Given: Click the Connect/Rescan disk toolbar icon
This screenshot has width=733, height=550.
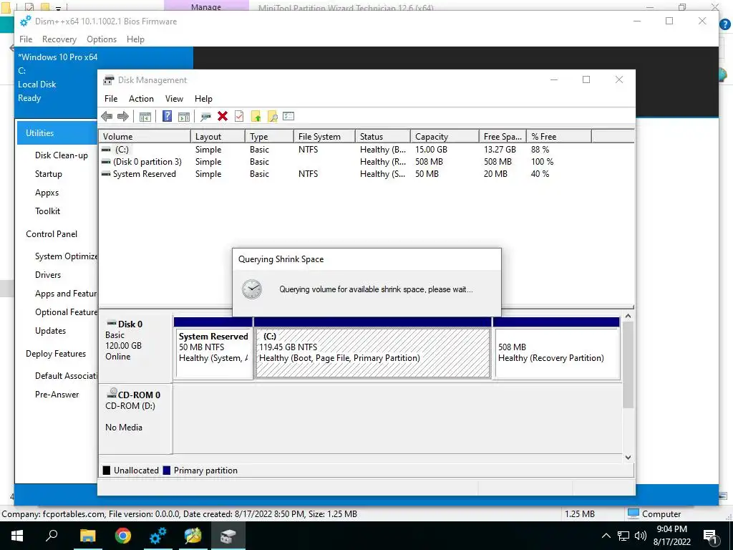Looking at the screenshot, I should (205, 117).
